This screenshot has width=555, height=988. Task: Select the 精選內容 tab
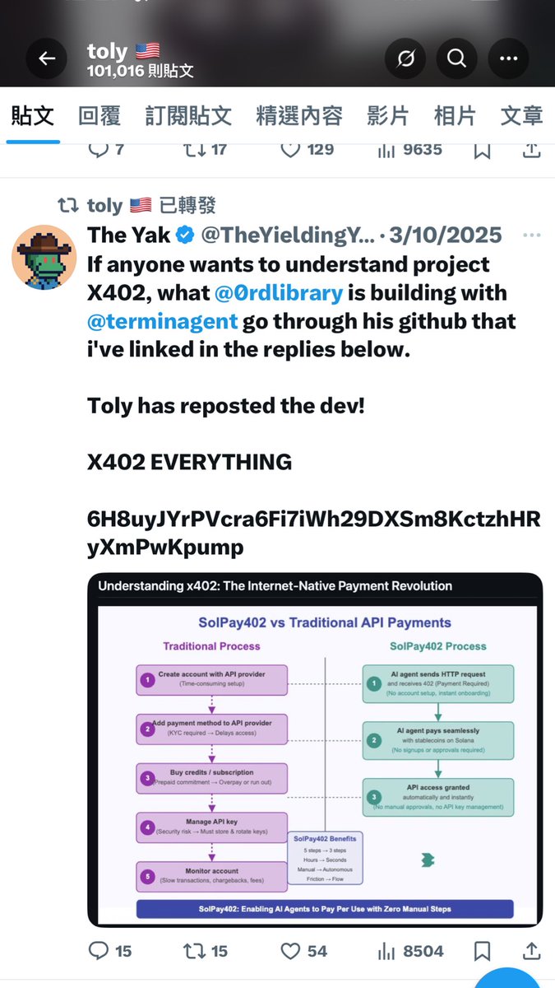pos(299,116)
